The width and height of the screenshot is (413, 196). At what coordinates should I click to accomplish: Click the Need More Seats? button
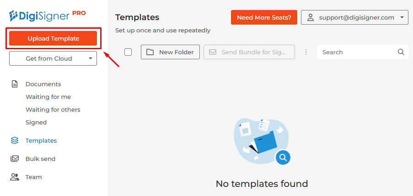(x=264, y=17)
